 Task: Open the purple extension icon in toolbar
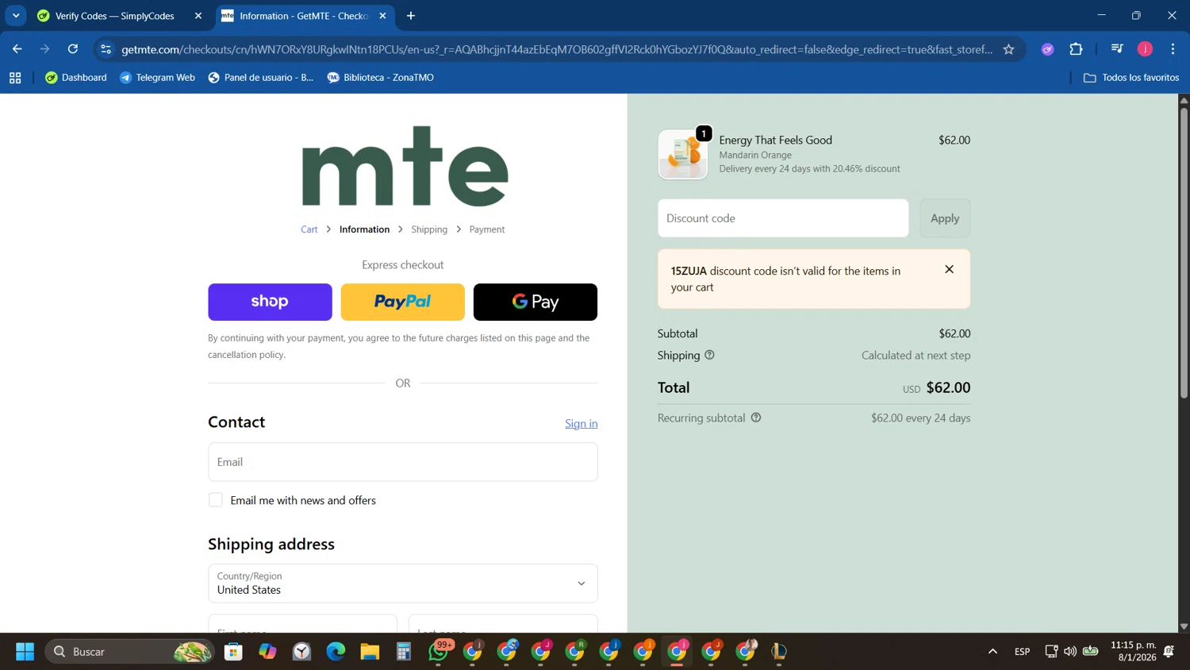click(x=1047, y=49)
